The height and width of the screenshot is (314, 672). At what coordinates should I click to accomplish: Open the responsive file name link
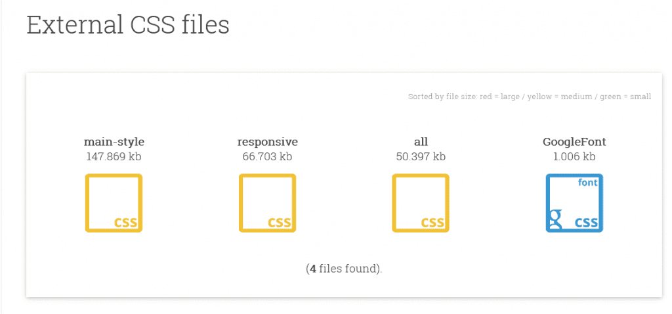click(x=268, y=142)
